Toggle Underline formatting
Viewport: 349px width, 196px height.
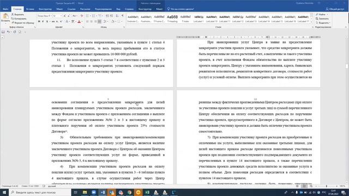pyautogui.click(x=47, y=22)
